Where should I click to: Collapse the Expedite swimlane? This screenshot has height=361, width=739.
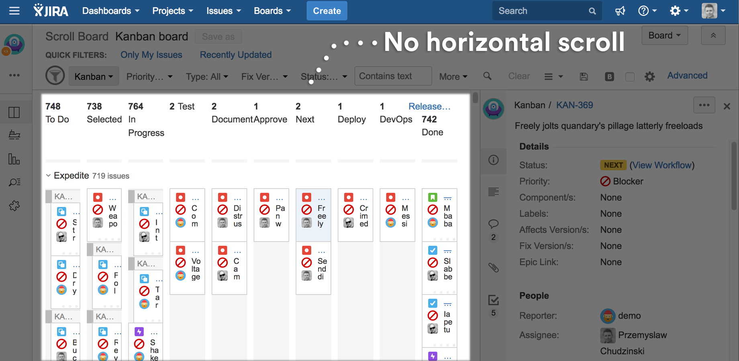point(48,176)
